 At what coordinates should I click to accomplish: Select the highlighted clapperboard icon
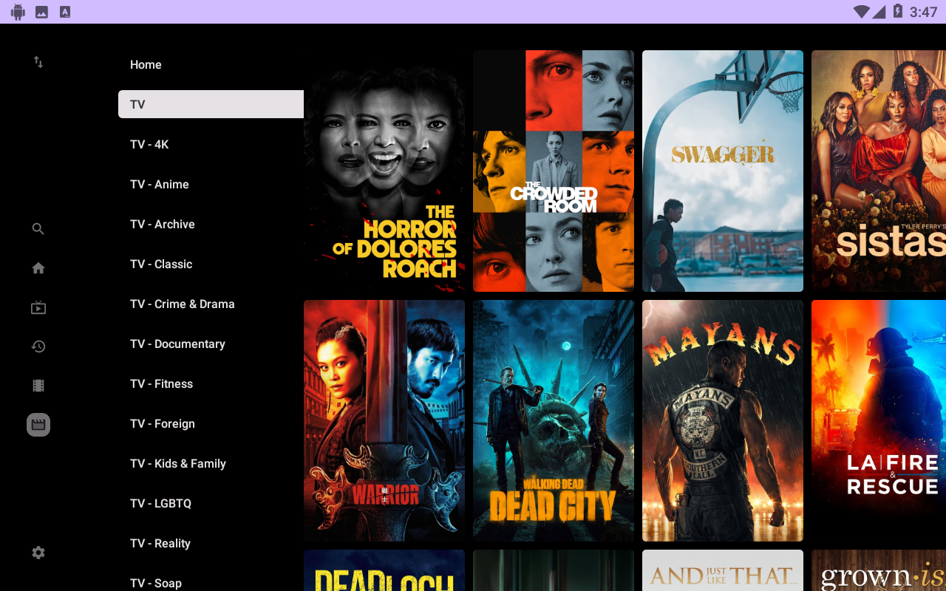pos(38,425)
